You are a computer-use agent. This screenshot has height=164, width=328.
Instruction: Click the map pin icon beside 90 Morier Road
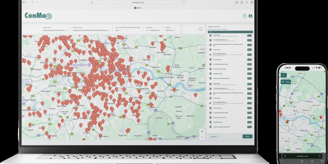[210, 35]
